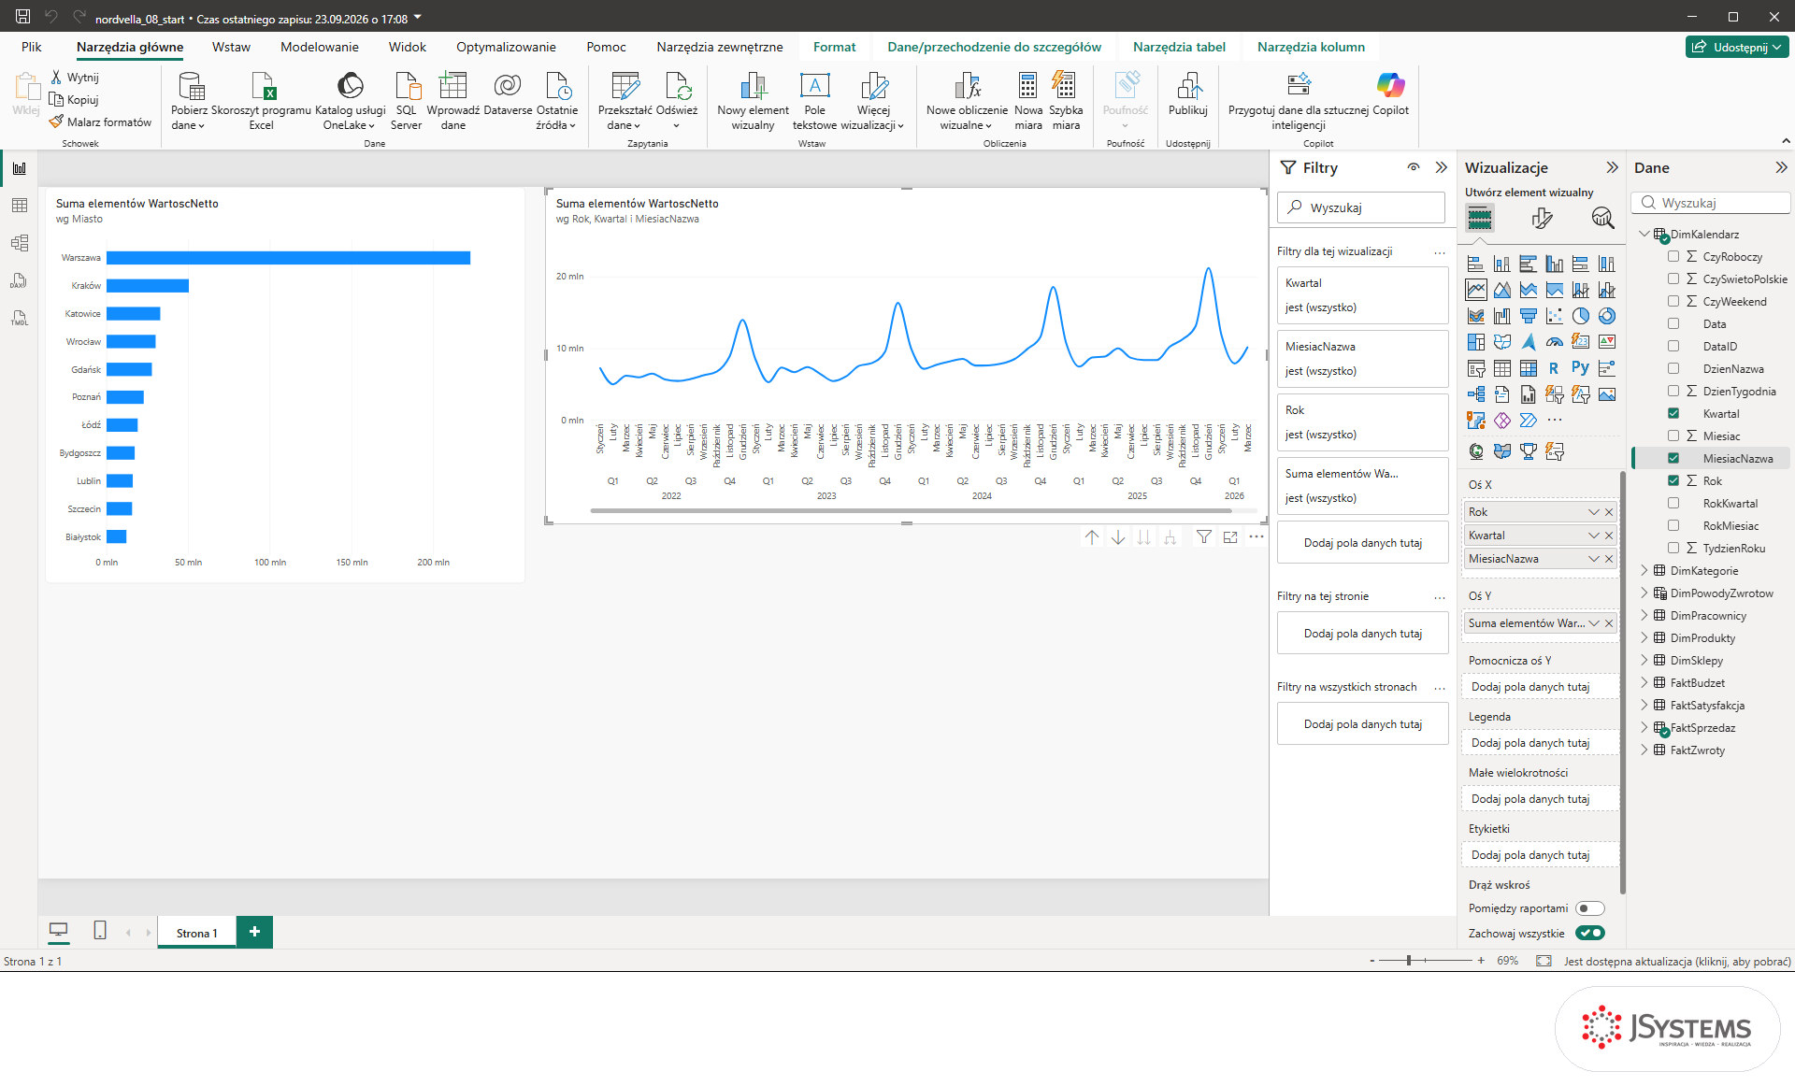Open DAX query view in left sidebar
Screen dimensions: 1795x1086
pos(20,280)
